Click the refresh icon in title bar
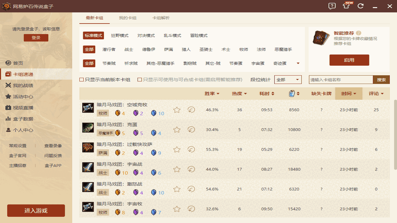 pyautogui.click(x=360, y=6)
